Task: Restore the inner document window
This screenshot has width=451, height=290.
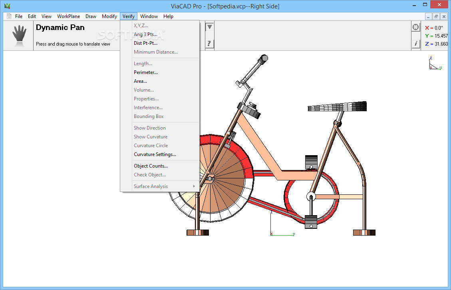Action: (x=436, y=17)
